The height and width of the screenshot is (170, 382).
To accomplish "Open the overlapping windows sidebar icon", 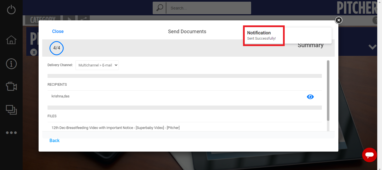I will 11,110.
